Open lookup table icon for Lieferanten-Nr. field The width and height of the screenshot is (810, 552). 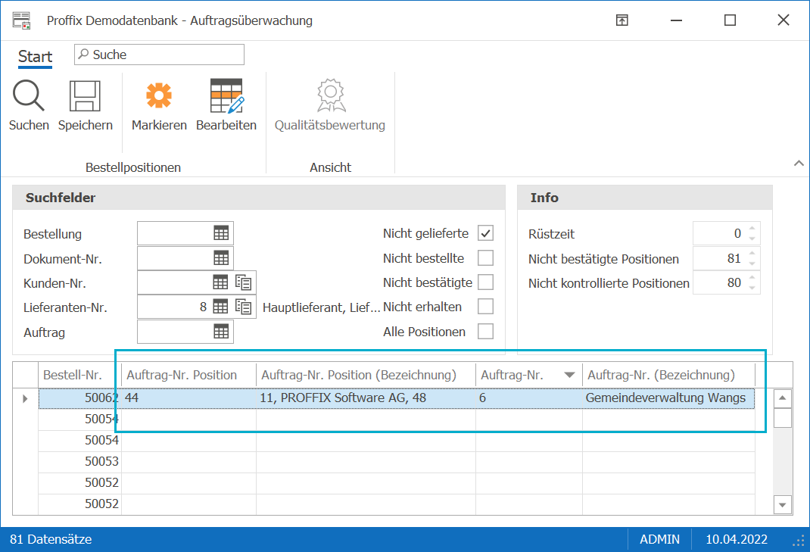[220, 307]
